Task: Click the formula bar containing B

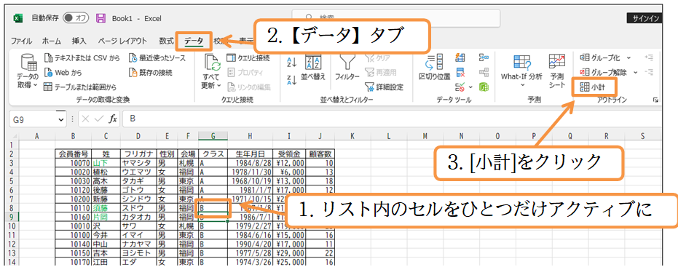Action: coord(393,119)
